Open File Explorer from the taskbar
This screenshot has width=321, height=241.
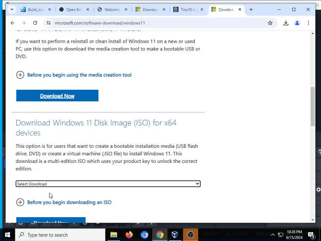click(113, 235)
